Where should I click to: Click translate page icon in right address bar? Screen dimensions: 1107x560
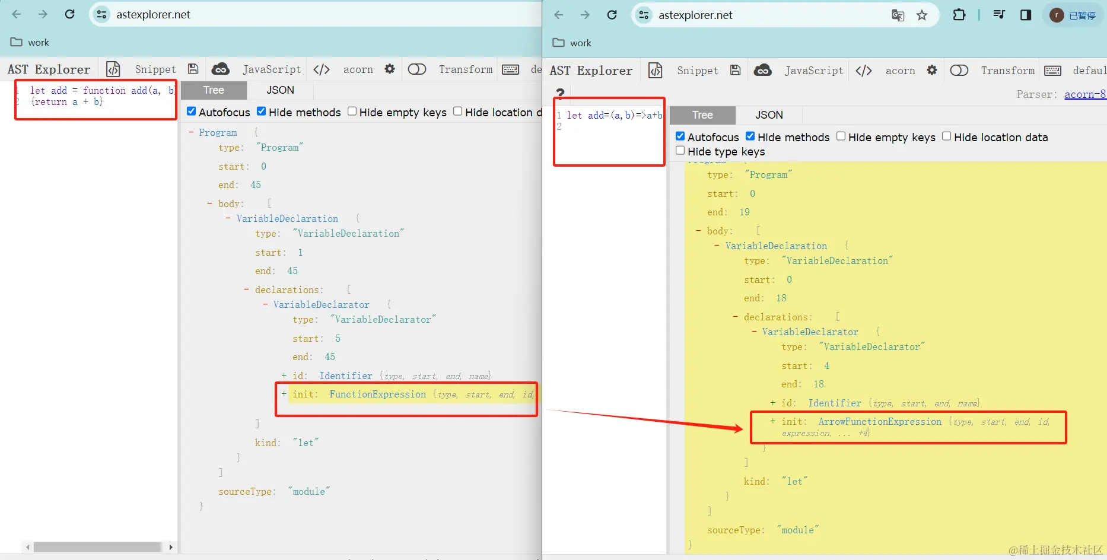tap(898, 15)
